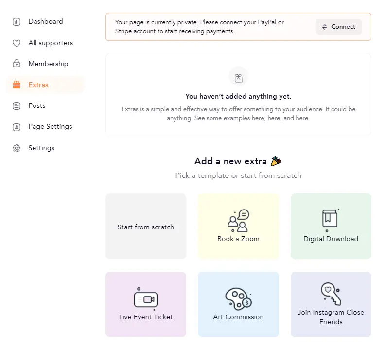Image resolution: width=386 pixels, height=350 pixels.
Task: Click the All supporters heart icon
Action: point(17,43)
